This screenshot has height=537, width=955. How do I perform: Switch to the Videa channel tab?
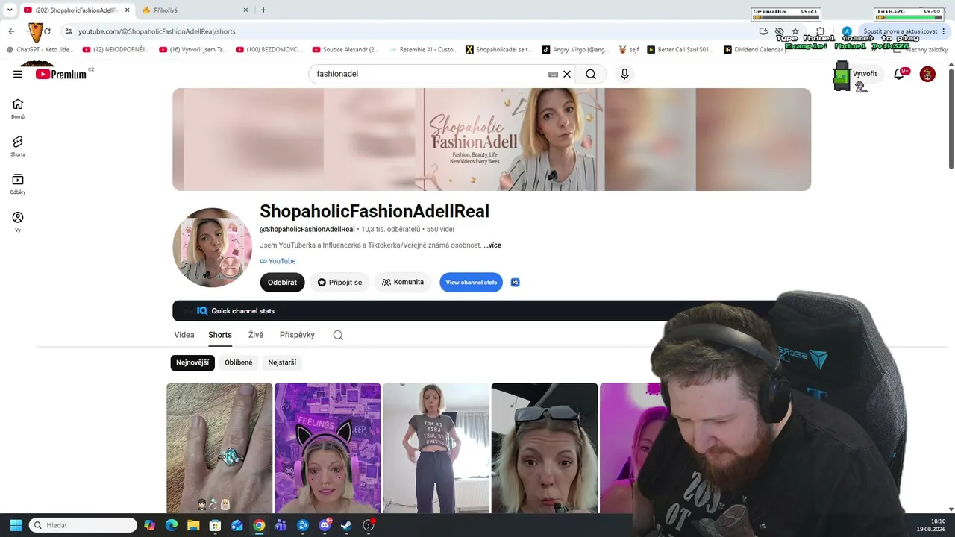pyautogui.click(x=184, y=335)
